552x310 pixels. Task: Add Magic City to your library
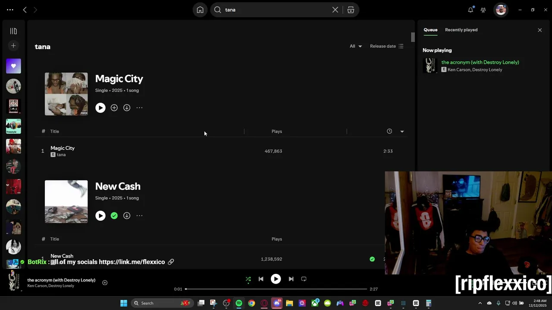(114, 108)
